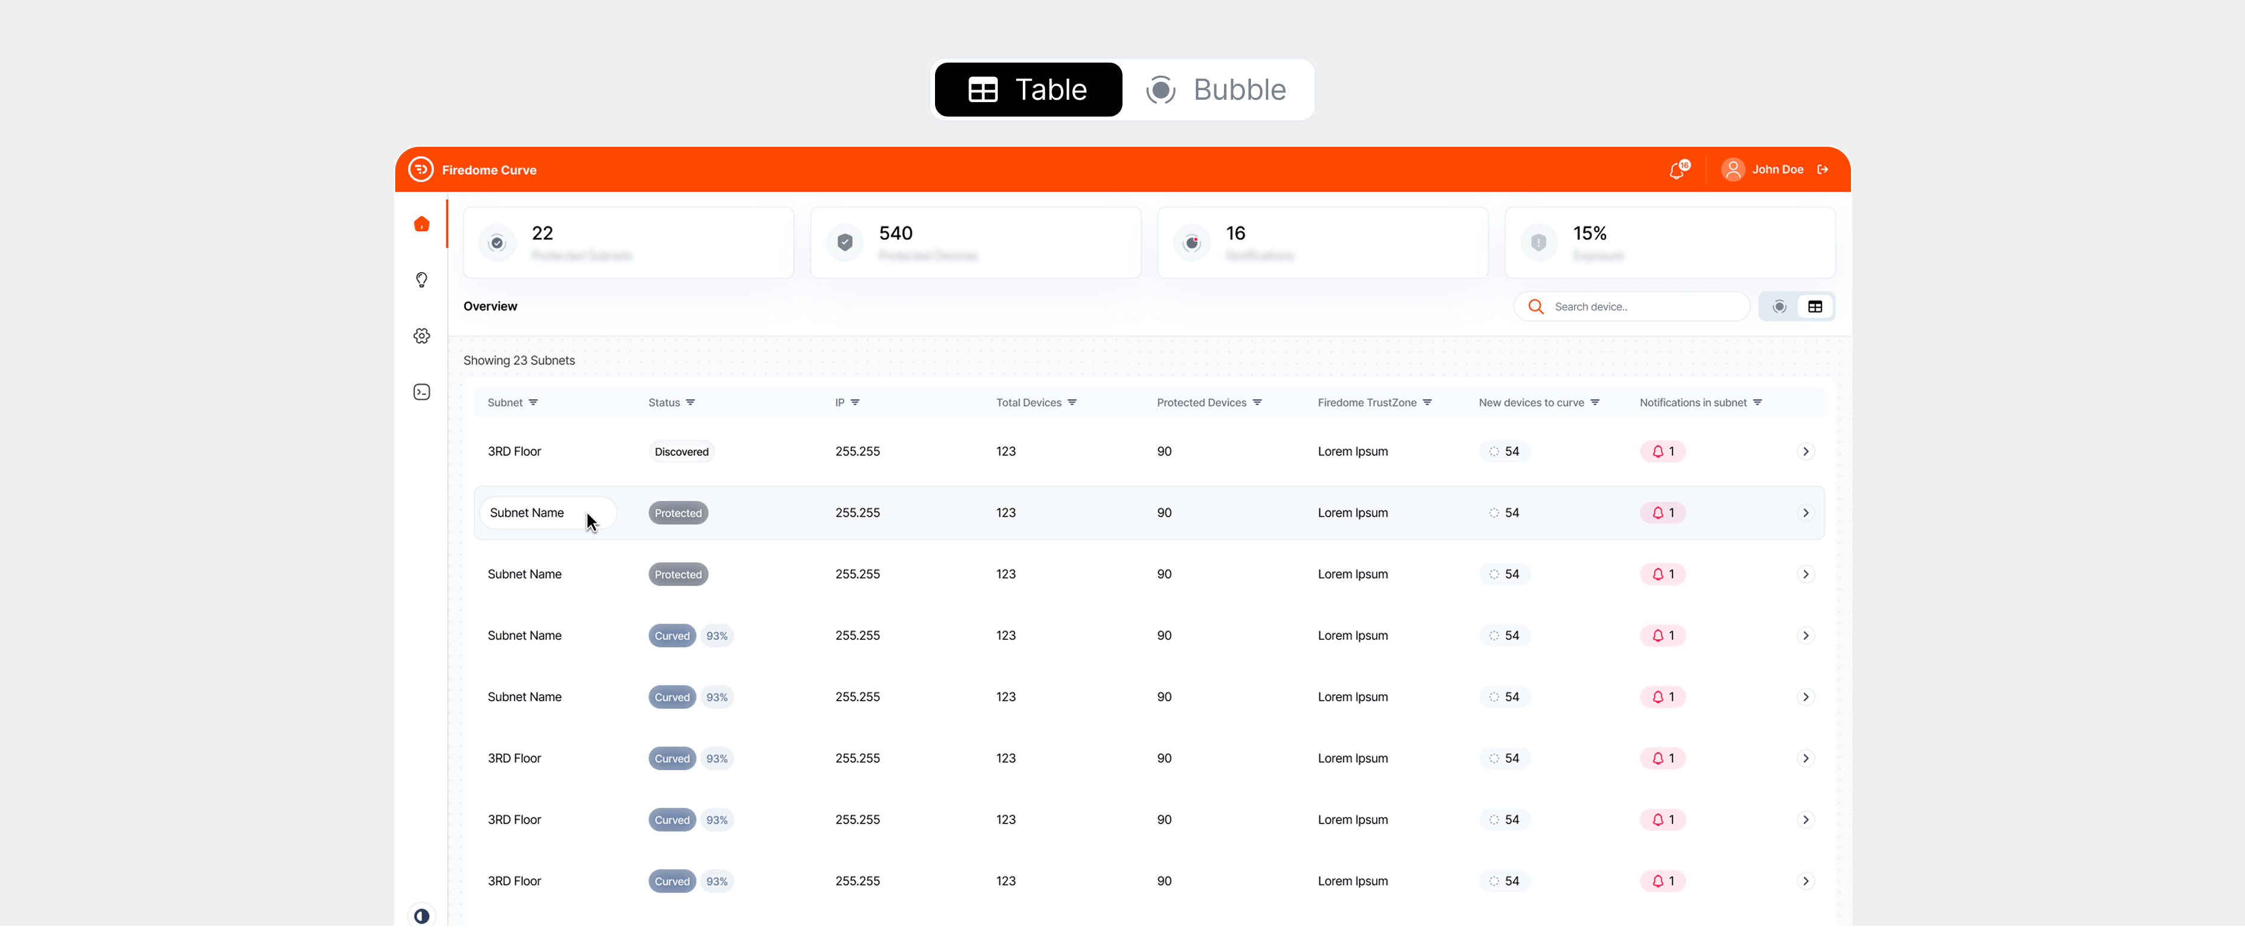Click the Discovered status badge
Viewport: 2245px width, 928px height.
[681, 451]
